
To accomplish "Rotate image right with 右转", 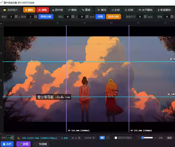I will click(x=129, y=10).
